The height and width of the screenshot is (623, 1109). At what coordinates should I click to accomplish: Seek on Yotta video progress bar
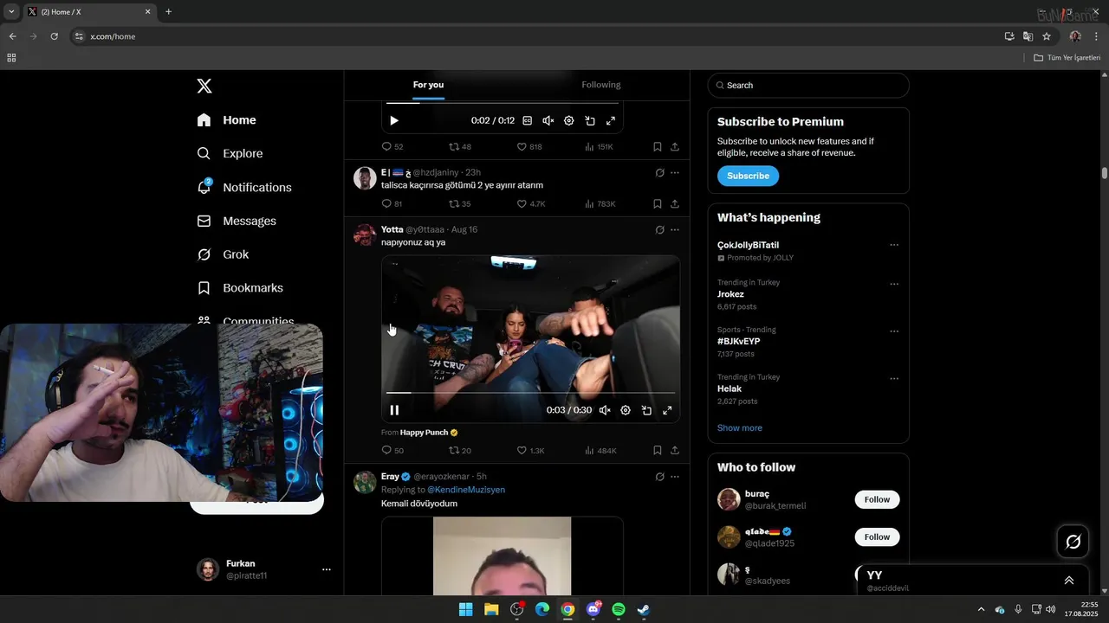pyautogui.click(x=530, y=393)
